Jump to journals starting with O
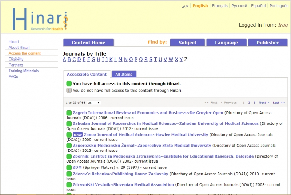 (x=131, y=60)
